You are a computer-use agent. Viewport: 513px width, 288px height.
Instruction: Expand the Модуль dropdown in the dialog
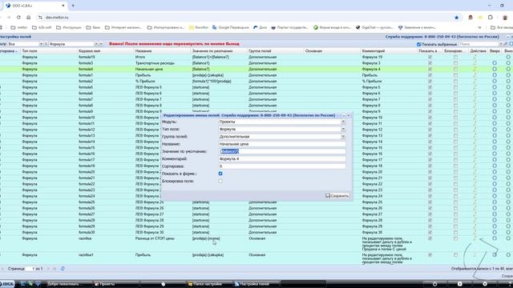[343, 122]
